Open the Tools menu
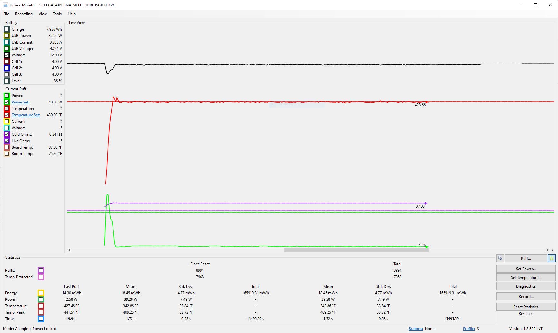 [57, 14]
